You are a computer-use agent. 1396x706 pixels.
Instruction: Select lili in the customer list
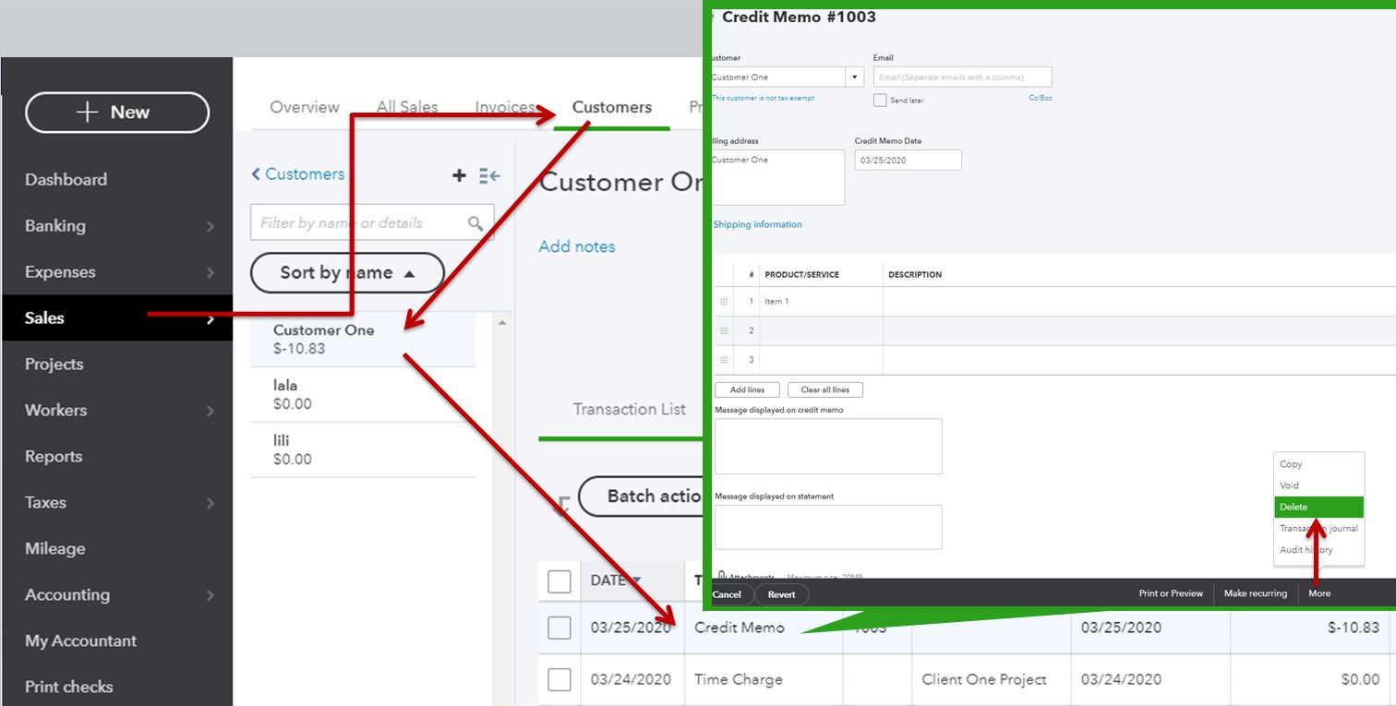362,450
